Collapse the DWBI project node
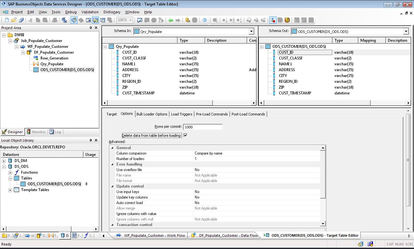The image size is (414, 249). (x=4, y=35)
